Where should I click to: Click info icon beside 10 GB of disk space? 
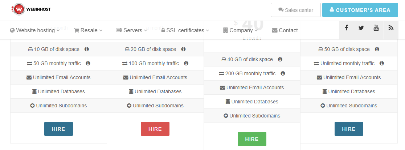click(87, 49)
